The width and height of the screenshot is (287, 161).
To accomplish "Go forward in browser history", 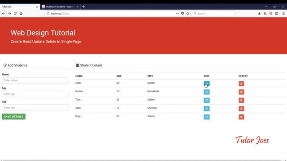I will (9, 13).
